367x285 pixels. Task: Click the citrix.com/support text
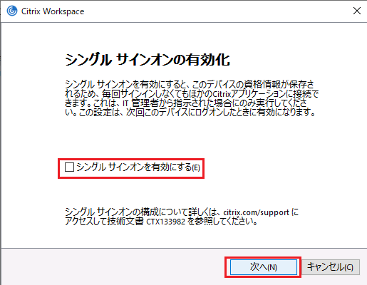(256, 212)
